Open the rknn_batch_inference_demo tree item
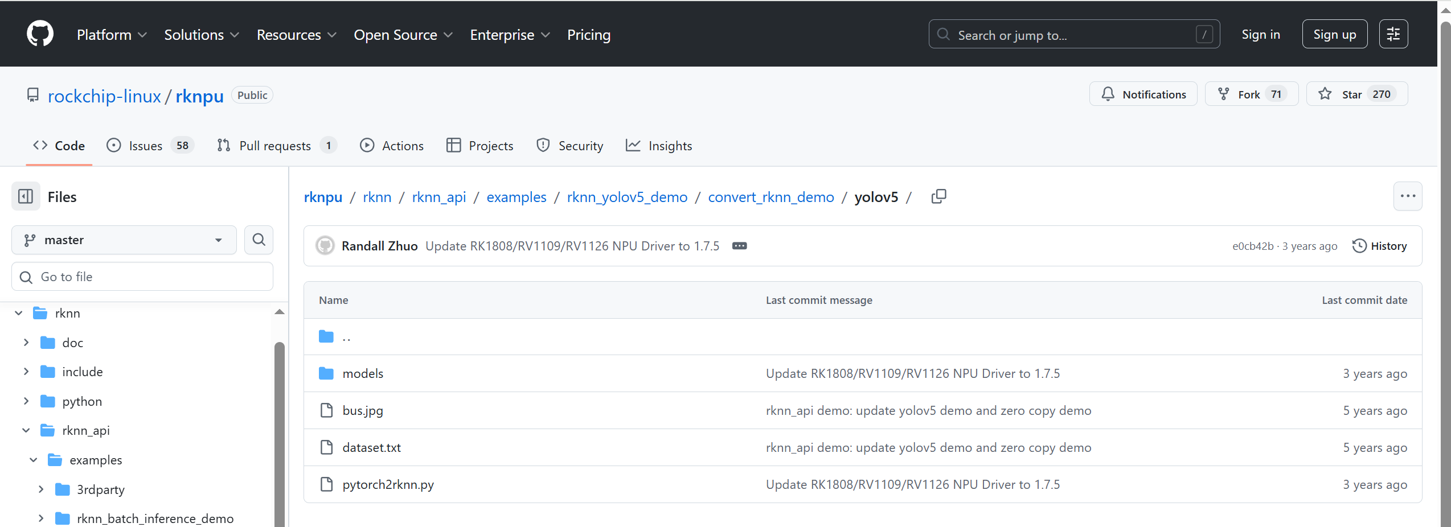The image size is (1451, 527). [x=155, y=518]
